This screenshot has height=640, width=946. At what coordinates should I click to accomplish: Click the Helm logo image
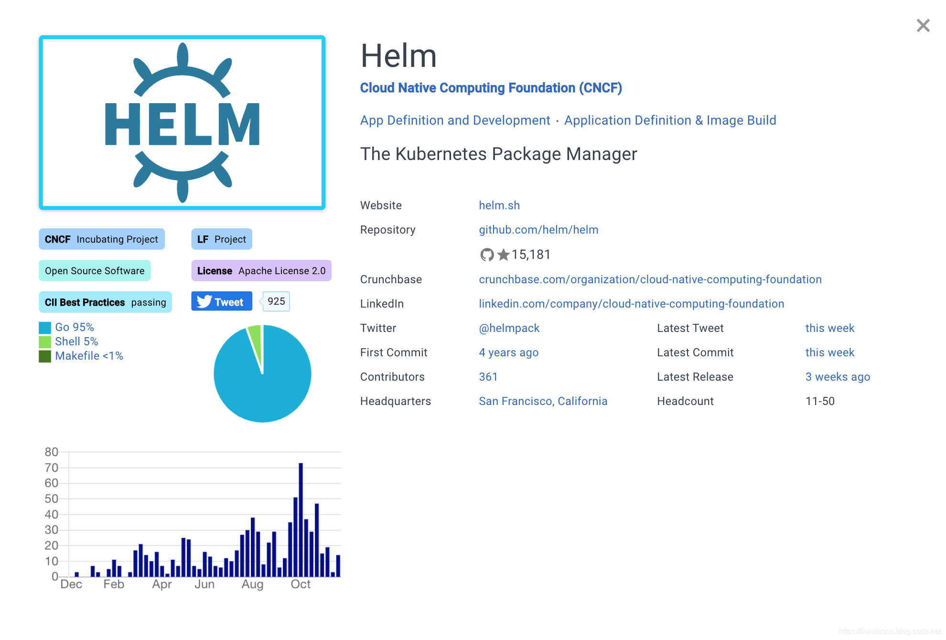pyautogui.click(x=182, y=123)
